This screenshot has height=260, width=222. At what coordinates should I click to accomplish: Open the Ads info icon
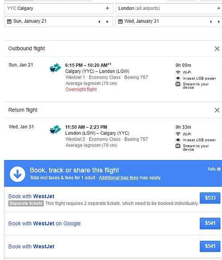point(219,169)
